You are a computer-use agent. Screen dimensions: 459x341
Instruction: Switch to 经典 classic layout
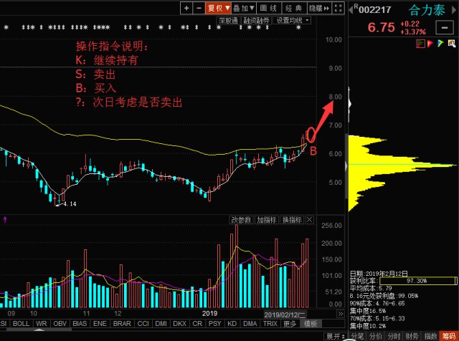[294, 8]
